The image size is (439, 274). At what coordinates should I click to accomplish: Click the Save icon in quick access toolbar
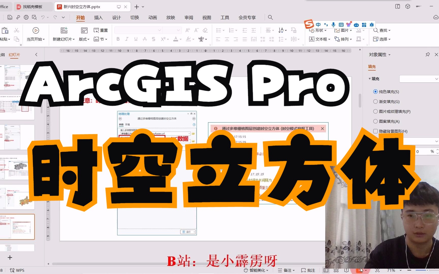(x=10, y=17)
